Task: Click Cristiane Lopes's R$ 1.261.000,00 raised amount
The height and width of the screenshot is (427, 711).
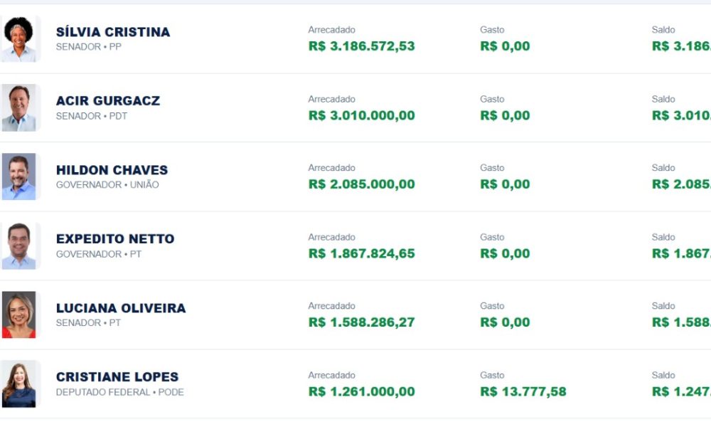Action: [x=361, y=391]
